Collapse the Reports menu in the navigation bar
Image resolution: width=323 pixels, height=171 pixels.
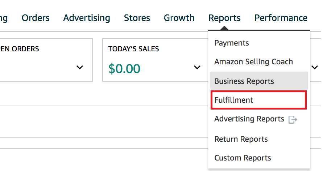pos(224,18)
